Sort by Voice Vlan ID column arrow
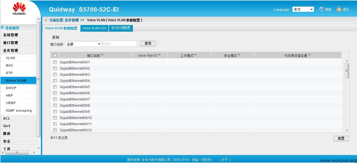357x163 pixels. [159, 55]
